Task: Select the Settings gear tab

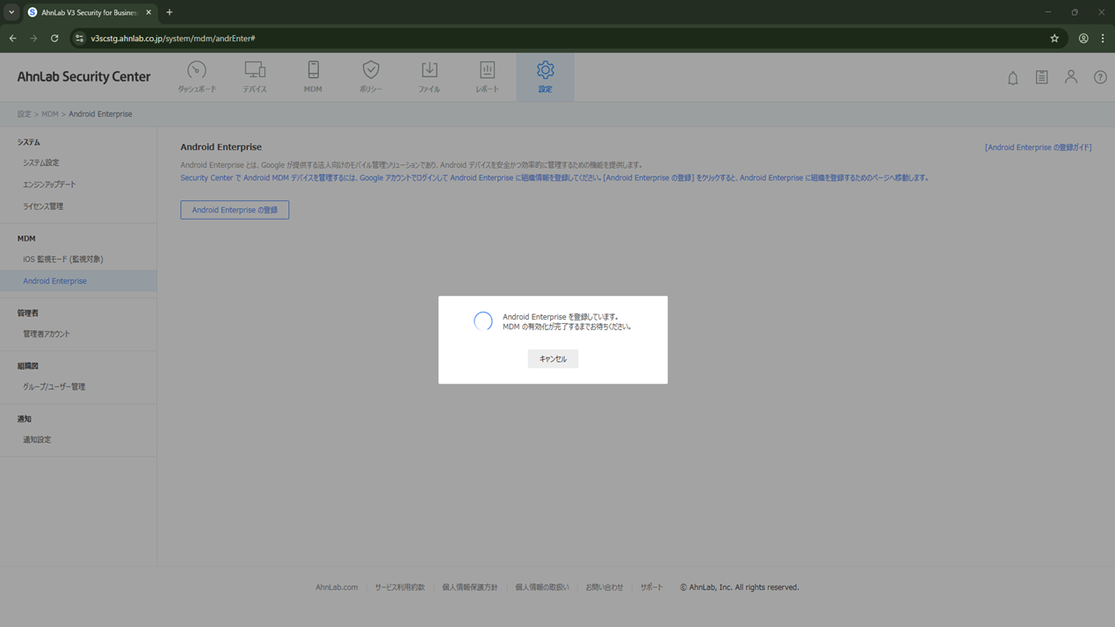Action: [545, 76]
